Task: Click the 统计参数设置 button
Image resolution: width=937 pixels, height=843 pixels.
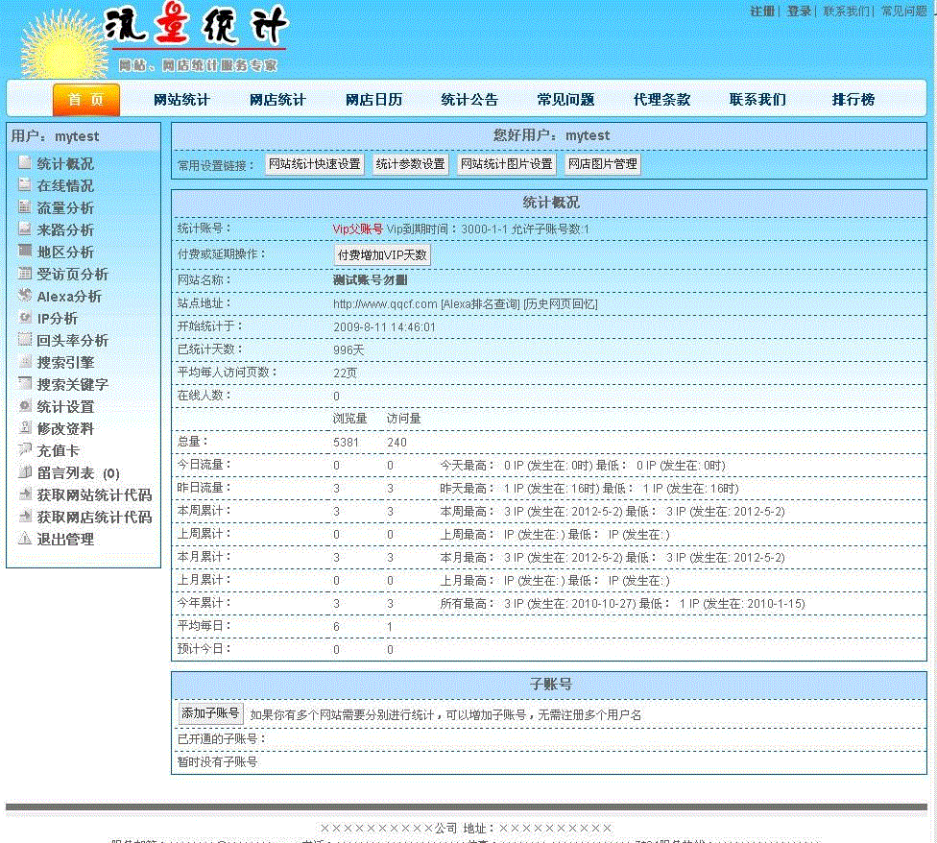Action: pyautogui.click(x=411, y=164)
